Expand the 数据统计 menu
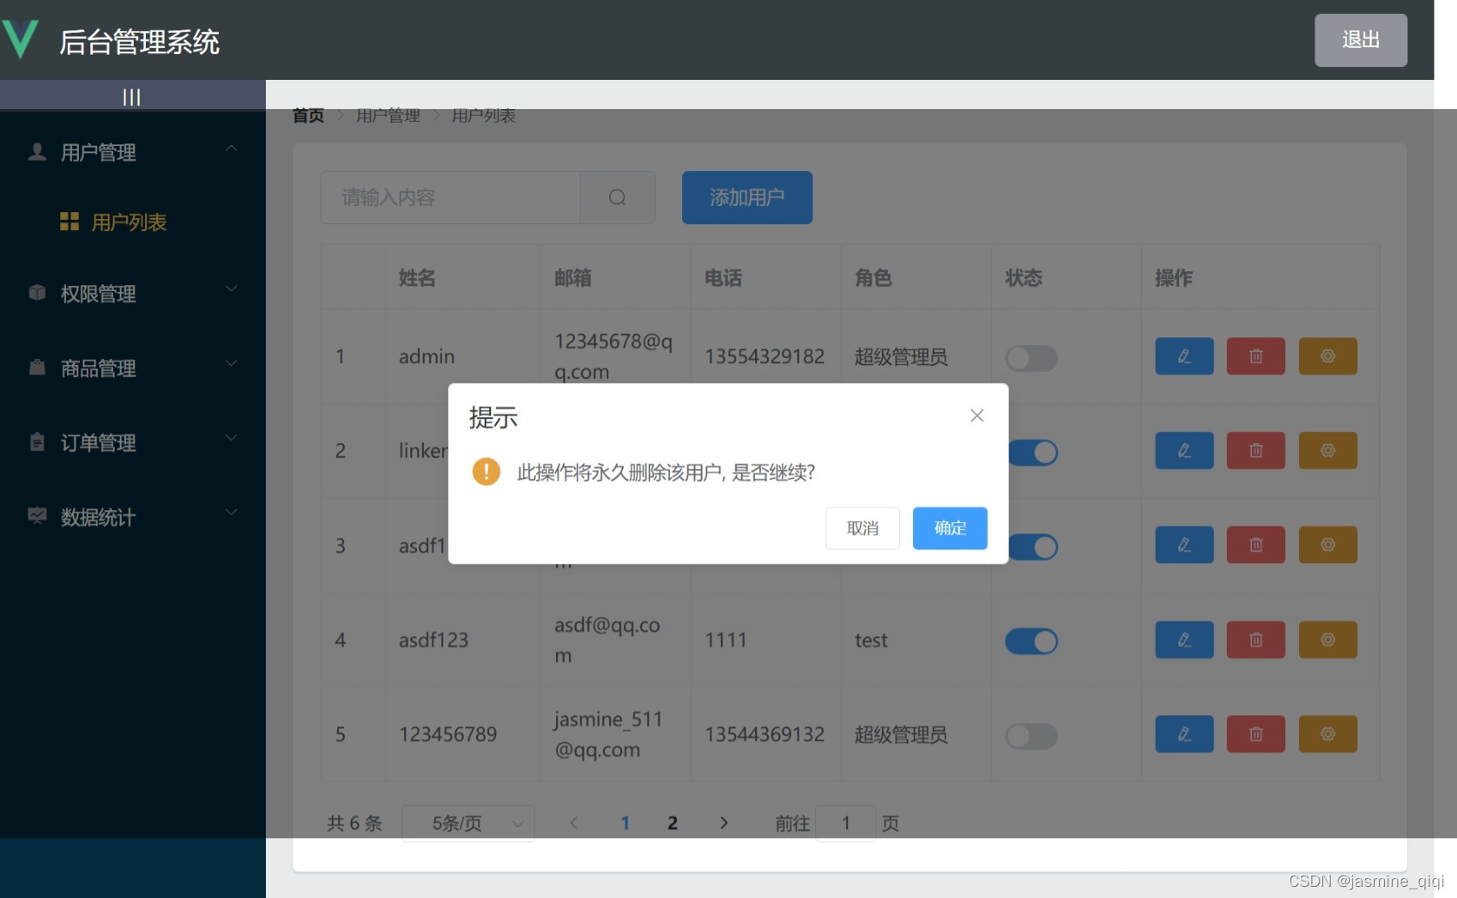This screenshot has height=898, width=1457. click(x=133, y=517)
